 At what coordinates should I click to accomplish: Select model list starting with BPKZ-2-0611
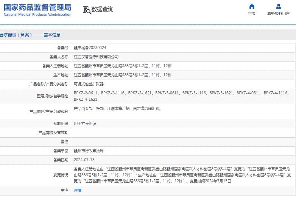coord(181,96)
